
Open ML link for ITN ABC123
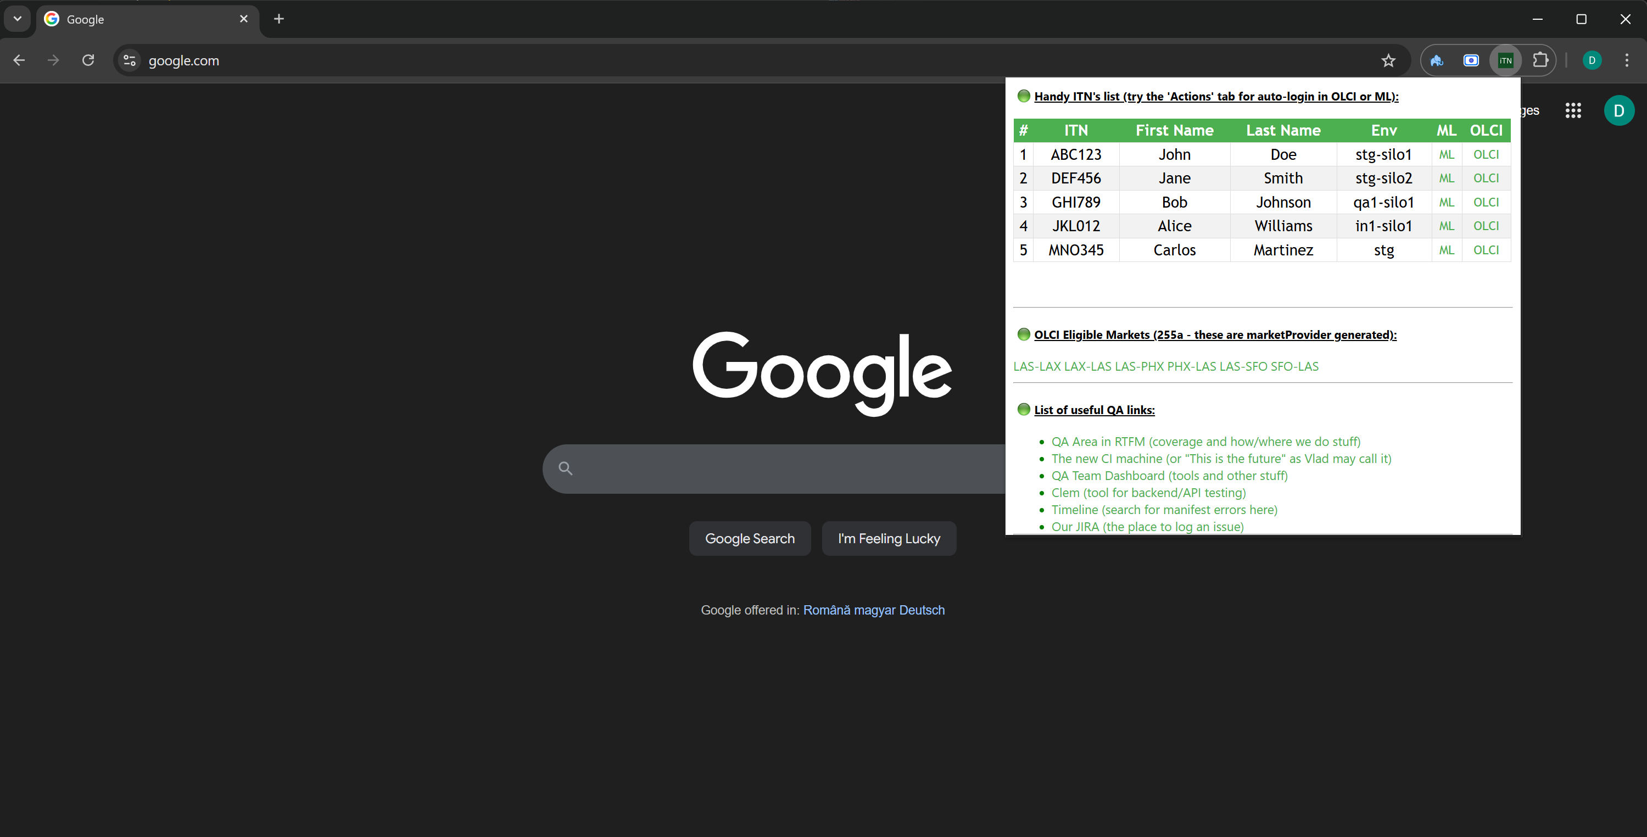(x=1446, y=155)
